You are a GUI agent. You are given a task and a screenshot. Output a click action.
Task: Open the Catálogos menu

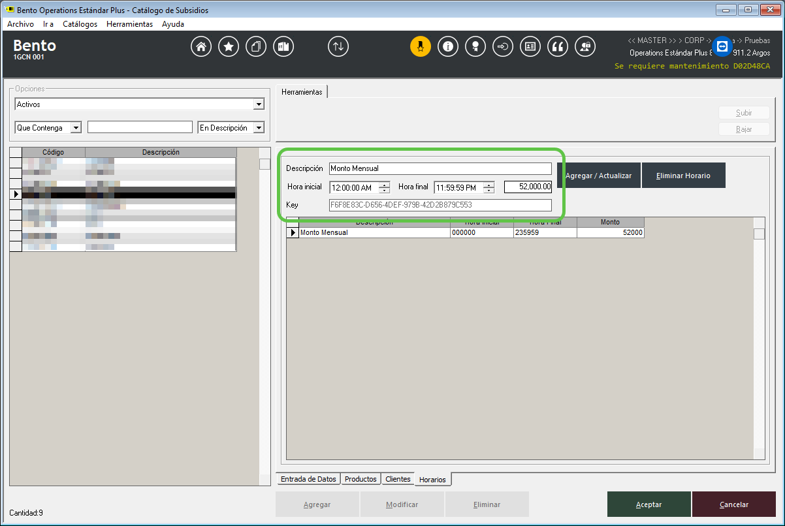pyautogui.click(x=80, y=24)
